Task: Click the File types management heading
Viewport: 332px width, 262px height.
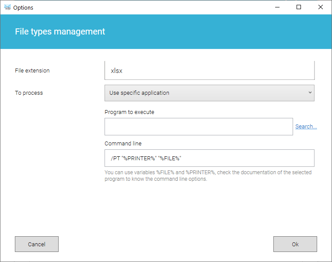Action: [60, 32]
